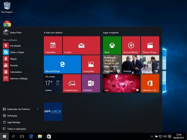Open Task View on taskbar
This screenshot has height=140, width=187.
(22, 136)
